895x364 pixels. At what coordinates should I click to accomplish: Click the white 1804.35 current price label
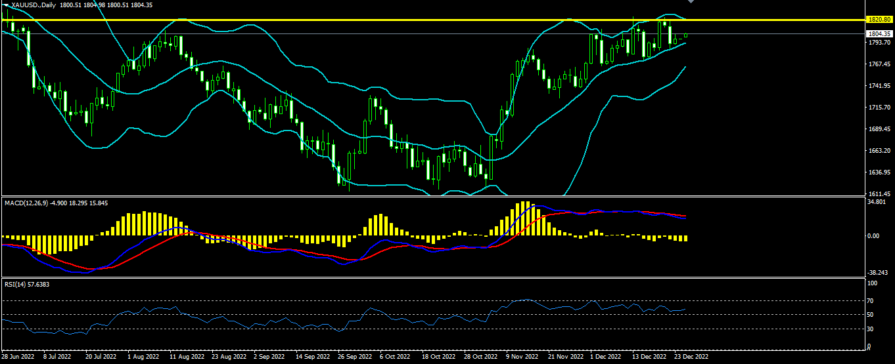point(877,33)
